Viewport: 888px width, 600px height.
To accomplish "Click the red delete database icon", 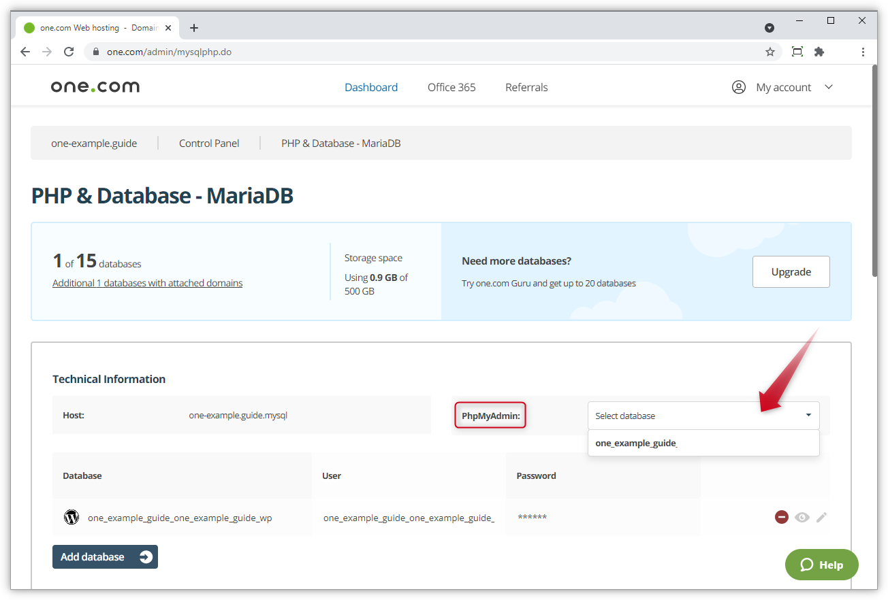I will [x=781, y=517].
